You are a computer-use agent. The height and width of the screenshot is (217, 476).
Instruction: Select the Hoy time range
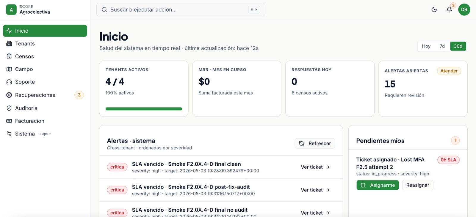click(426, 46)
